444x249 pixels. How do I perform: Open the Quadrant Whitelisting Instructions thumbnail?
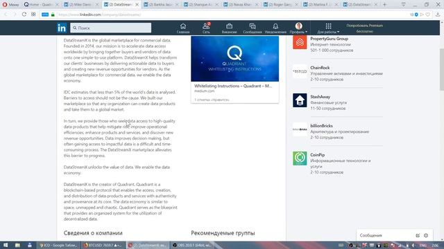(234, 59)
